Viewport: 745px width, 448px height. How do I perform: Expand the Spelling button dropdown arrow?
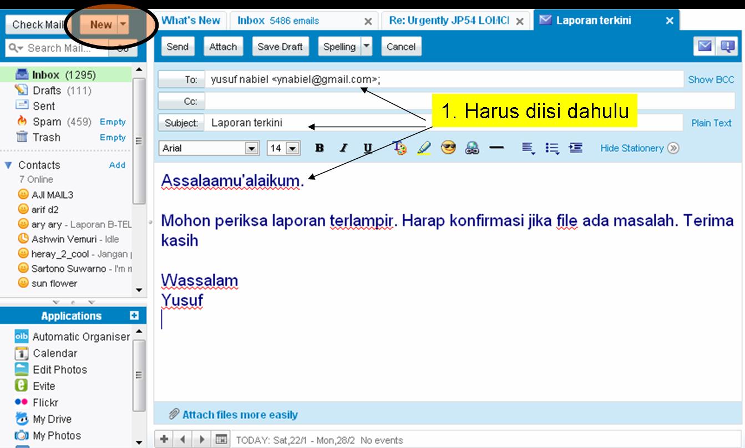pos(366,47)
